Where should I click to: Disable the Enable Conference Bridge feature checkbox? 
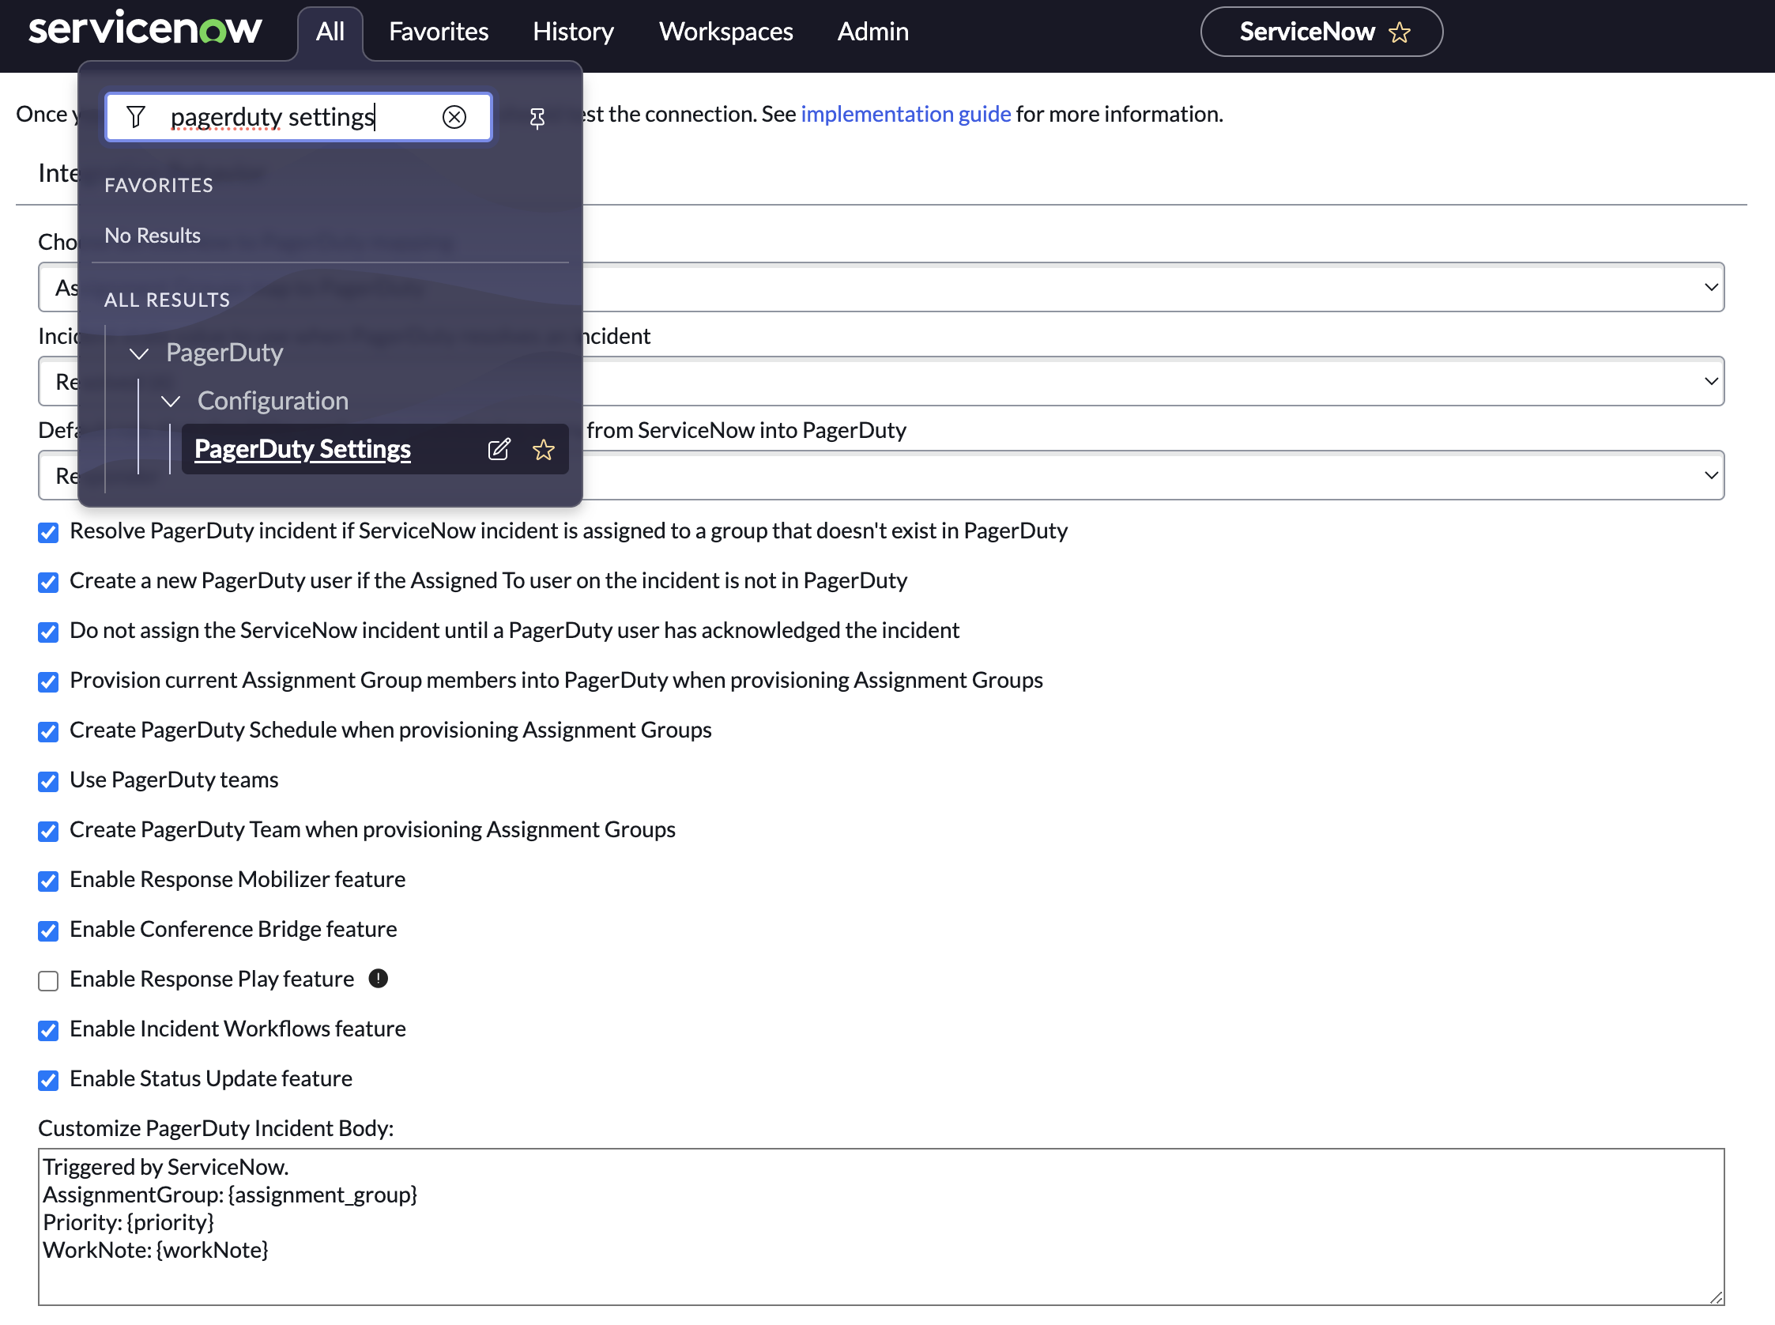[x=49, y=930]
